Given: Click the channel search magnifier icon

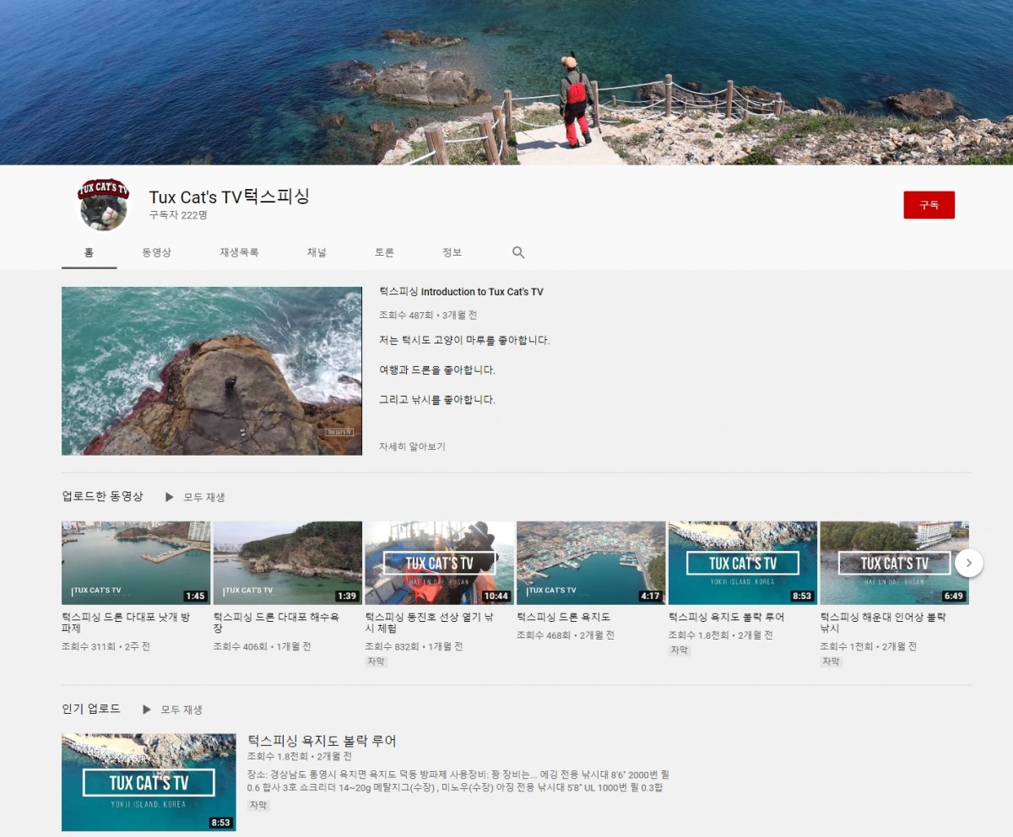Looking at the screenshot, I should click(518, 252).
